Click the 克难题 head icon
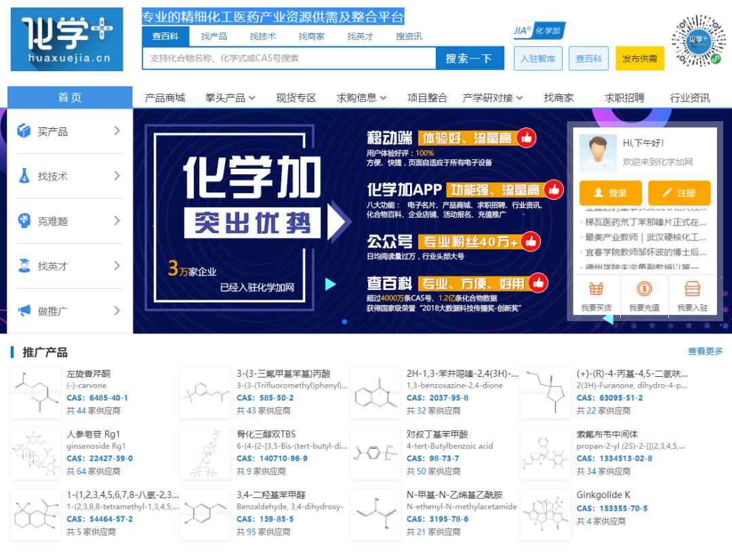The width and height of the screenshot is (732, 553). (24, 221)
